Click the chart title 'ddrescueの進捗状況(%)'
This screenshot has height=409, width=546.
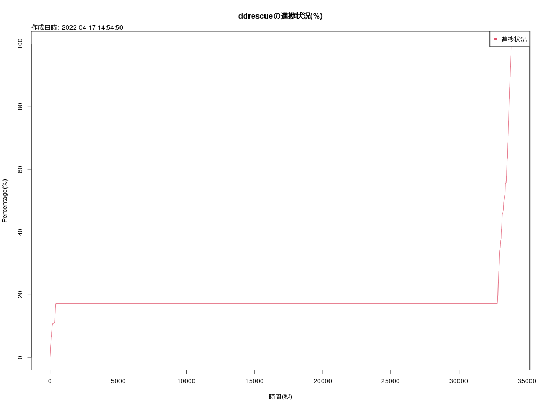pos(280,16)
